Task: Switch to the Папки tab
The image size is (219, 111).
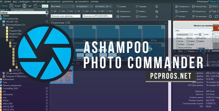Action: pos(4,6)
